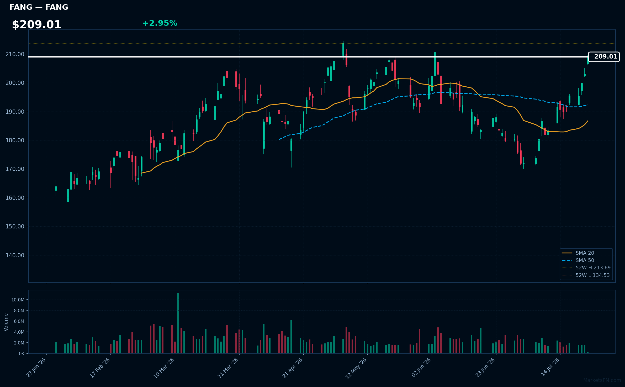Click the tallest volume bar above 10.0M
This screenshot has height=387, width=625.
pyautogui.click(x=178, y=323)
